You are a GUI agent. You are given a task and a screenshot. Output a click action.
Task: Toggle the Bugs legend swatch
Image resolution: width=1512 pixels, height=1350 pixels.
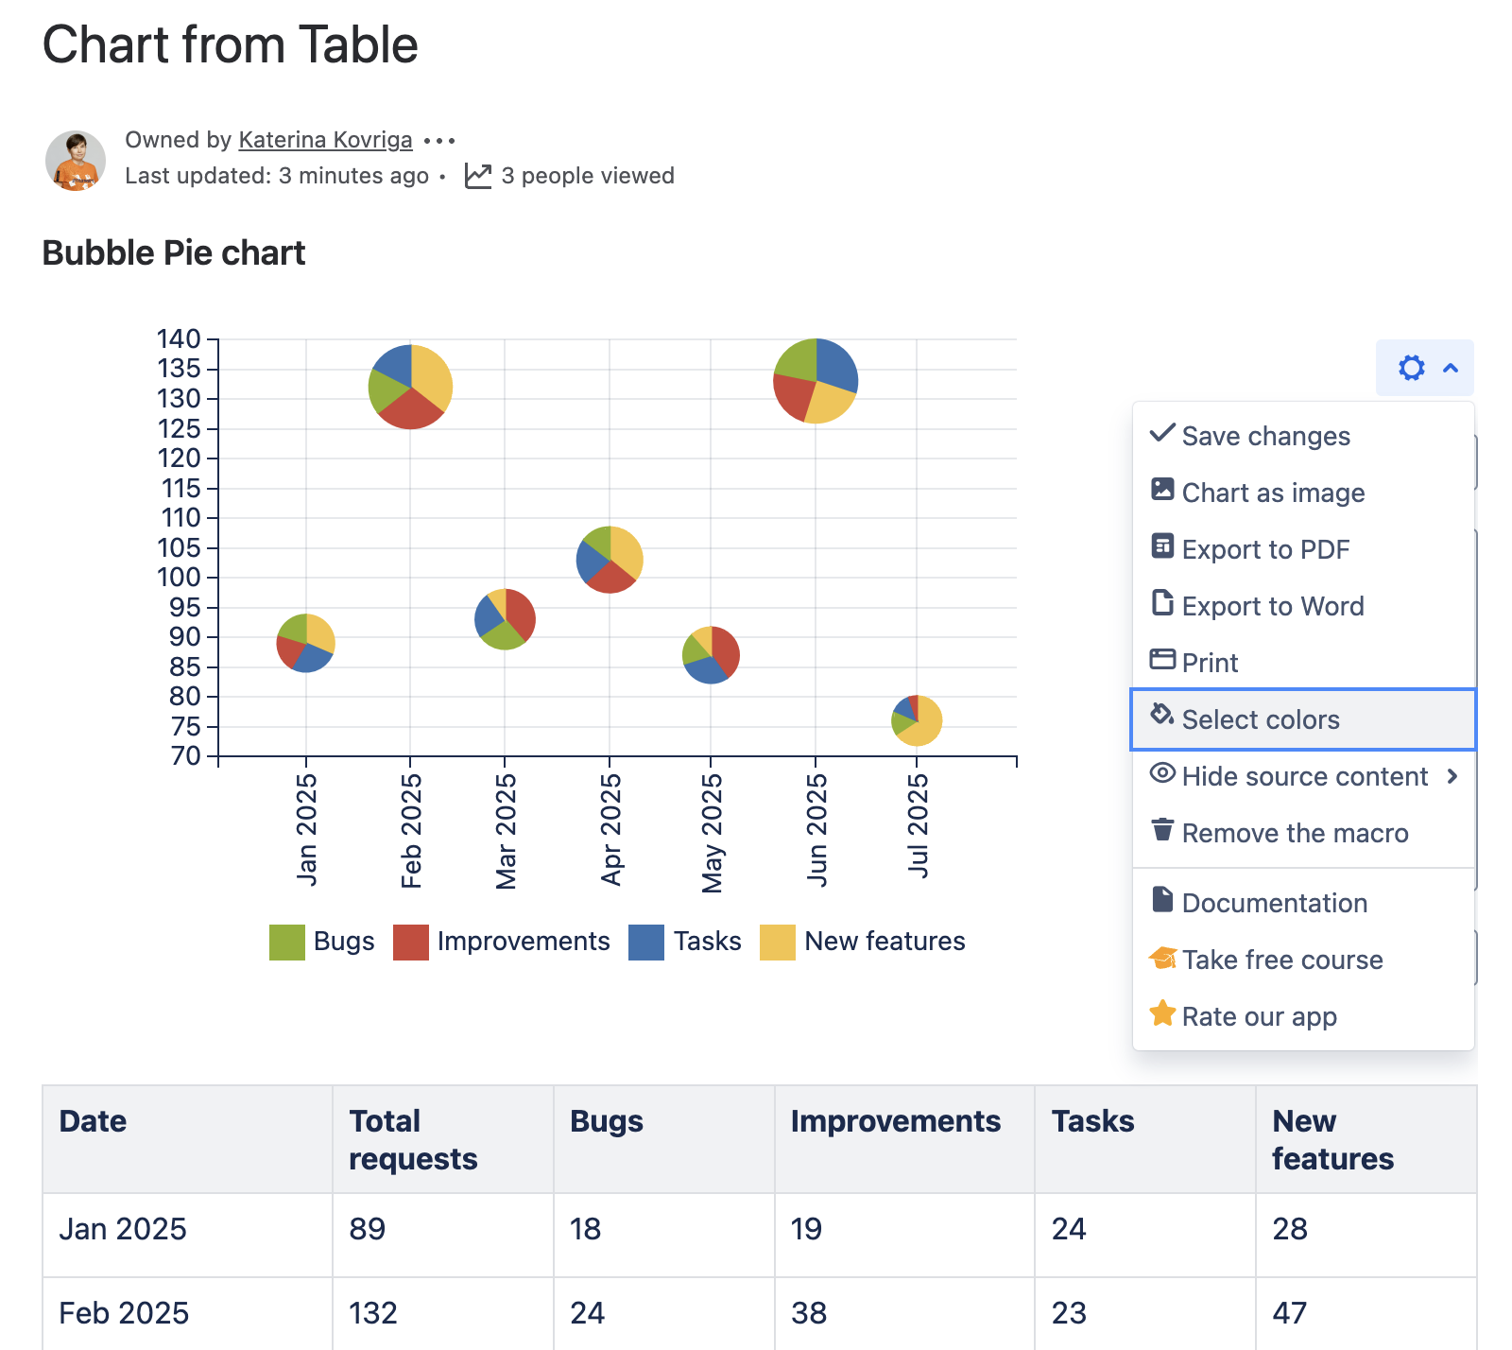click(287, 942)
